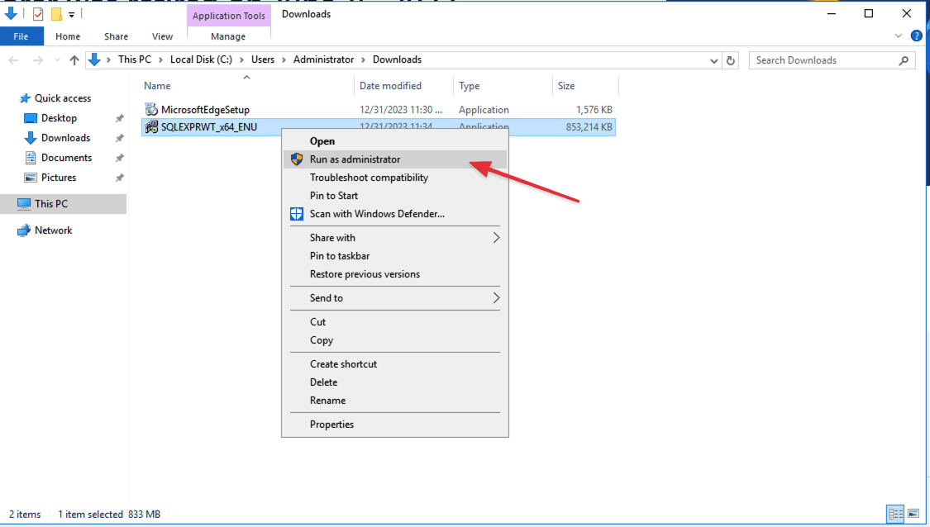
Task: Click the SQLEXPRWT_x64_ENU installer icon
Action: [150, 127]
